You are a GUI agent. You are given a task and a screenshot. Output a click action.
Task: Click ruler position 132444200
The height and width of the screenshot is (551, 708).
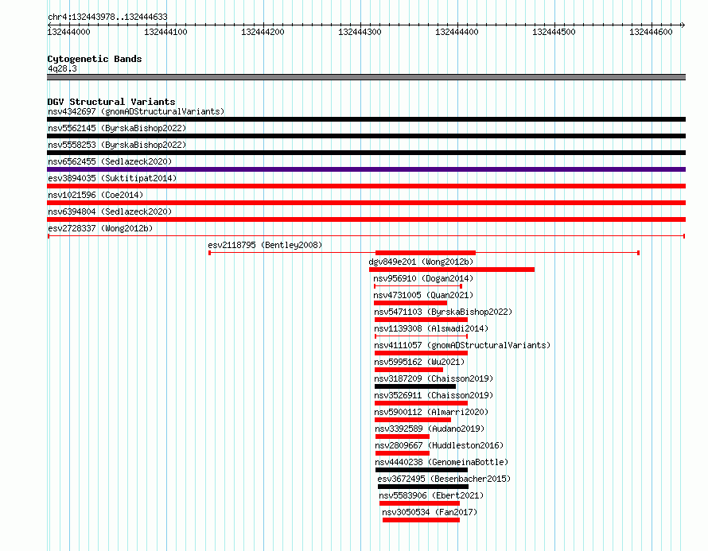tap(263, 32)
